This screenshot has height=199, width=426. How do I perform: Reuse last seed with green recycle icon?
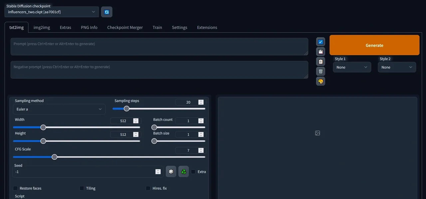[183, 171]
